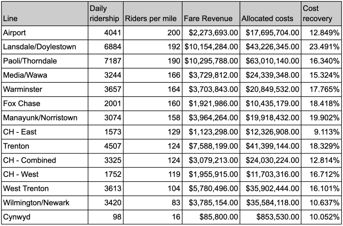Click the Daily ridership column header
The width and height of the screenshot is (343, 226).
[x=105, y=14]
